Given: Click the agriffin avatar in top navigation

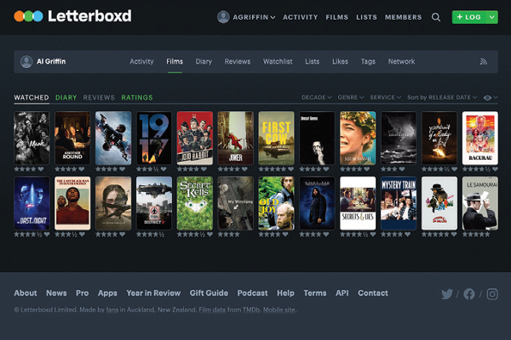Looking at the screenshot, I should tap(223, 17).
